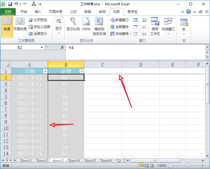This screenshot has height=169, width=210.
Task: Click the Name Box showing B2
Action: click(x=20, y=48)
